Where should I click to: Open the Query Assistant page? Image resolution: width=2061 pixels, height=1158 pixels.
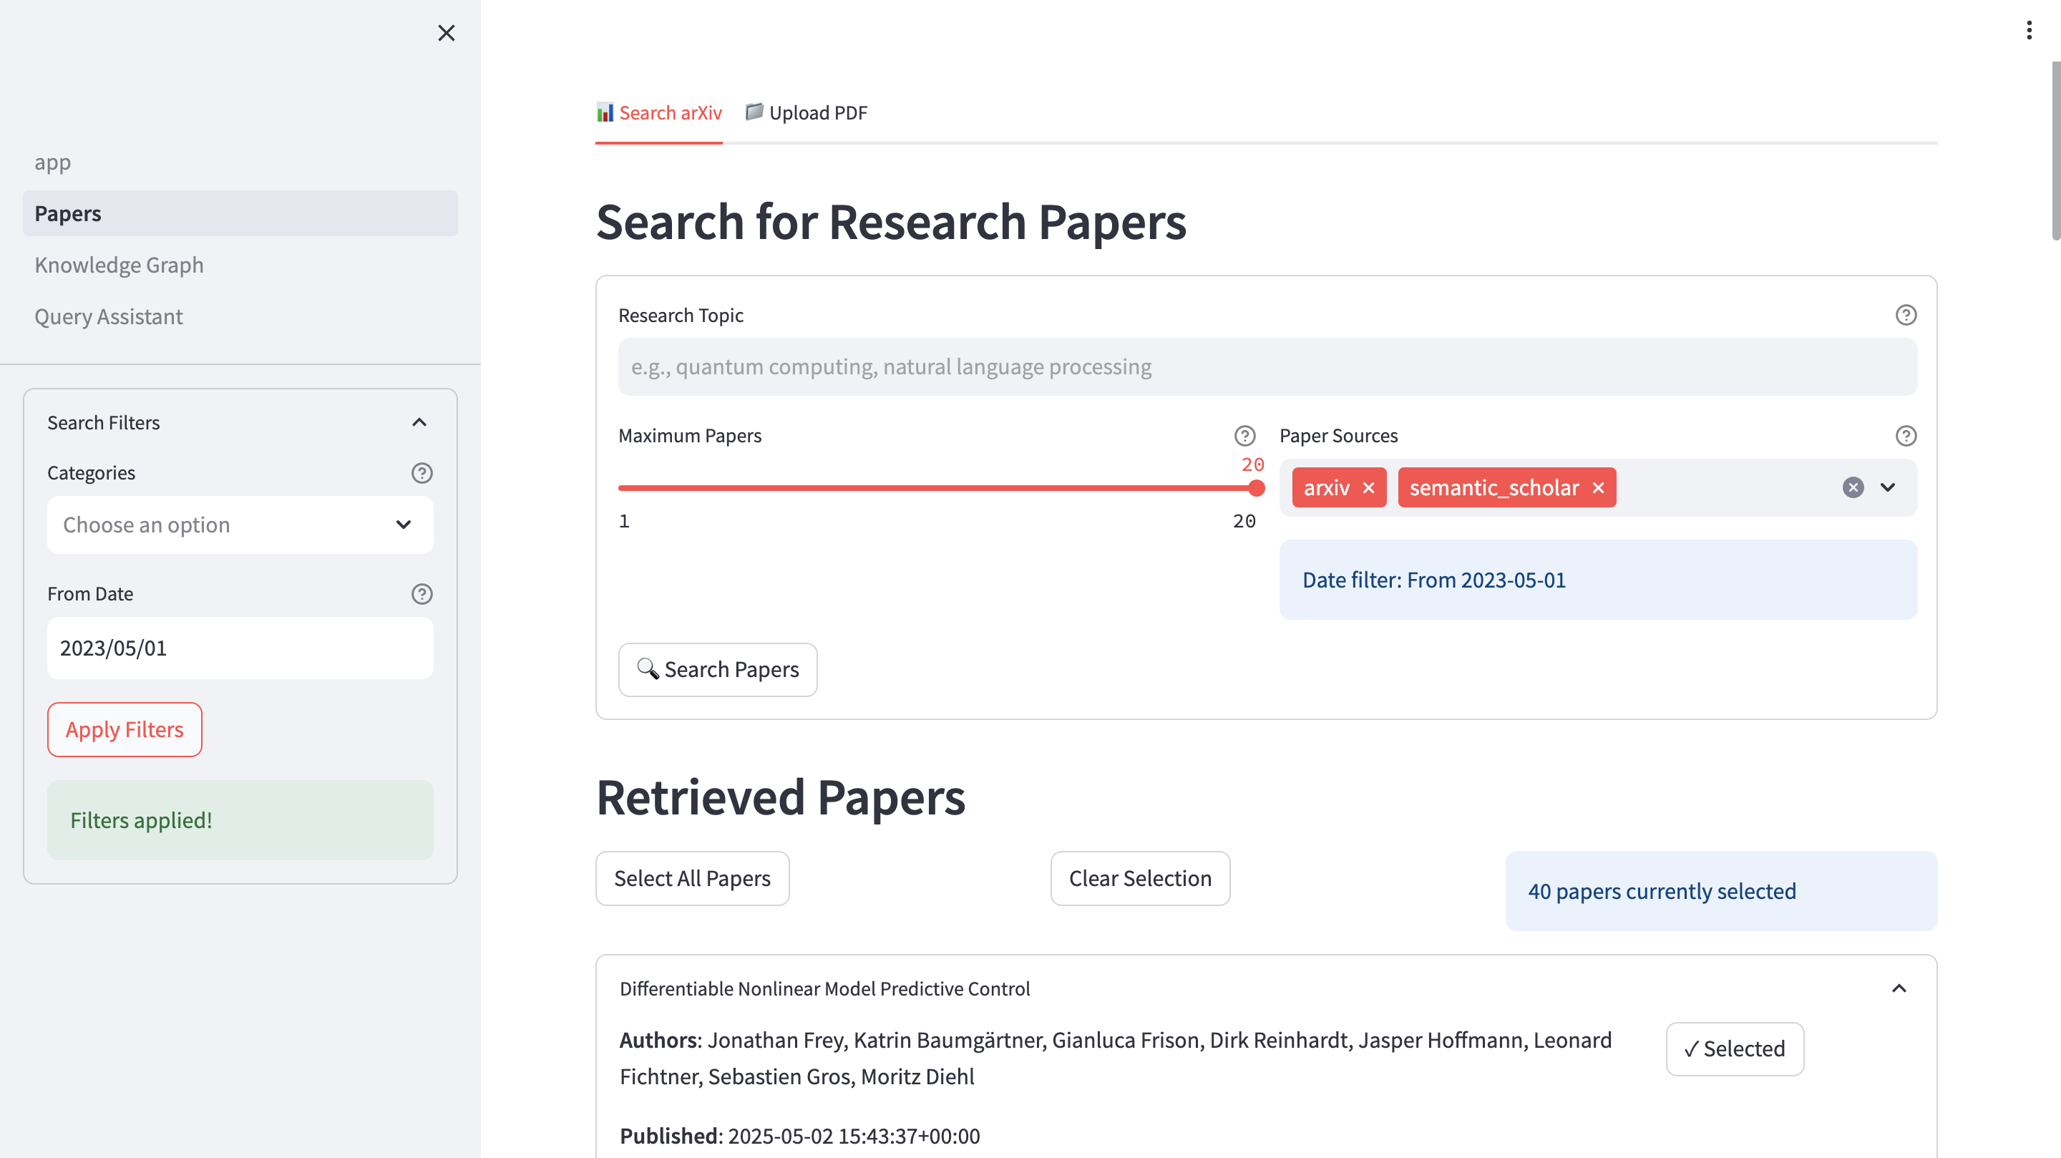pyautogui.click(x=240, y=317)
